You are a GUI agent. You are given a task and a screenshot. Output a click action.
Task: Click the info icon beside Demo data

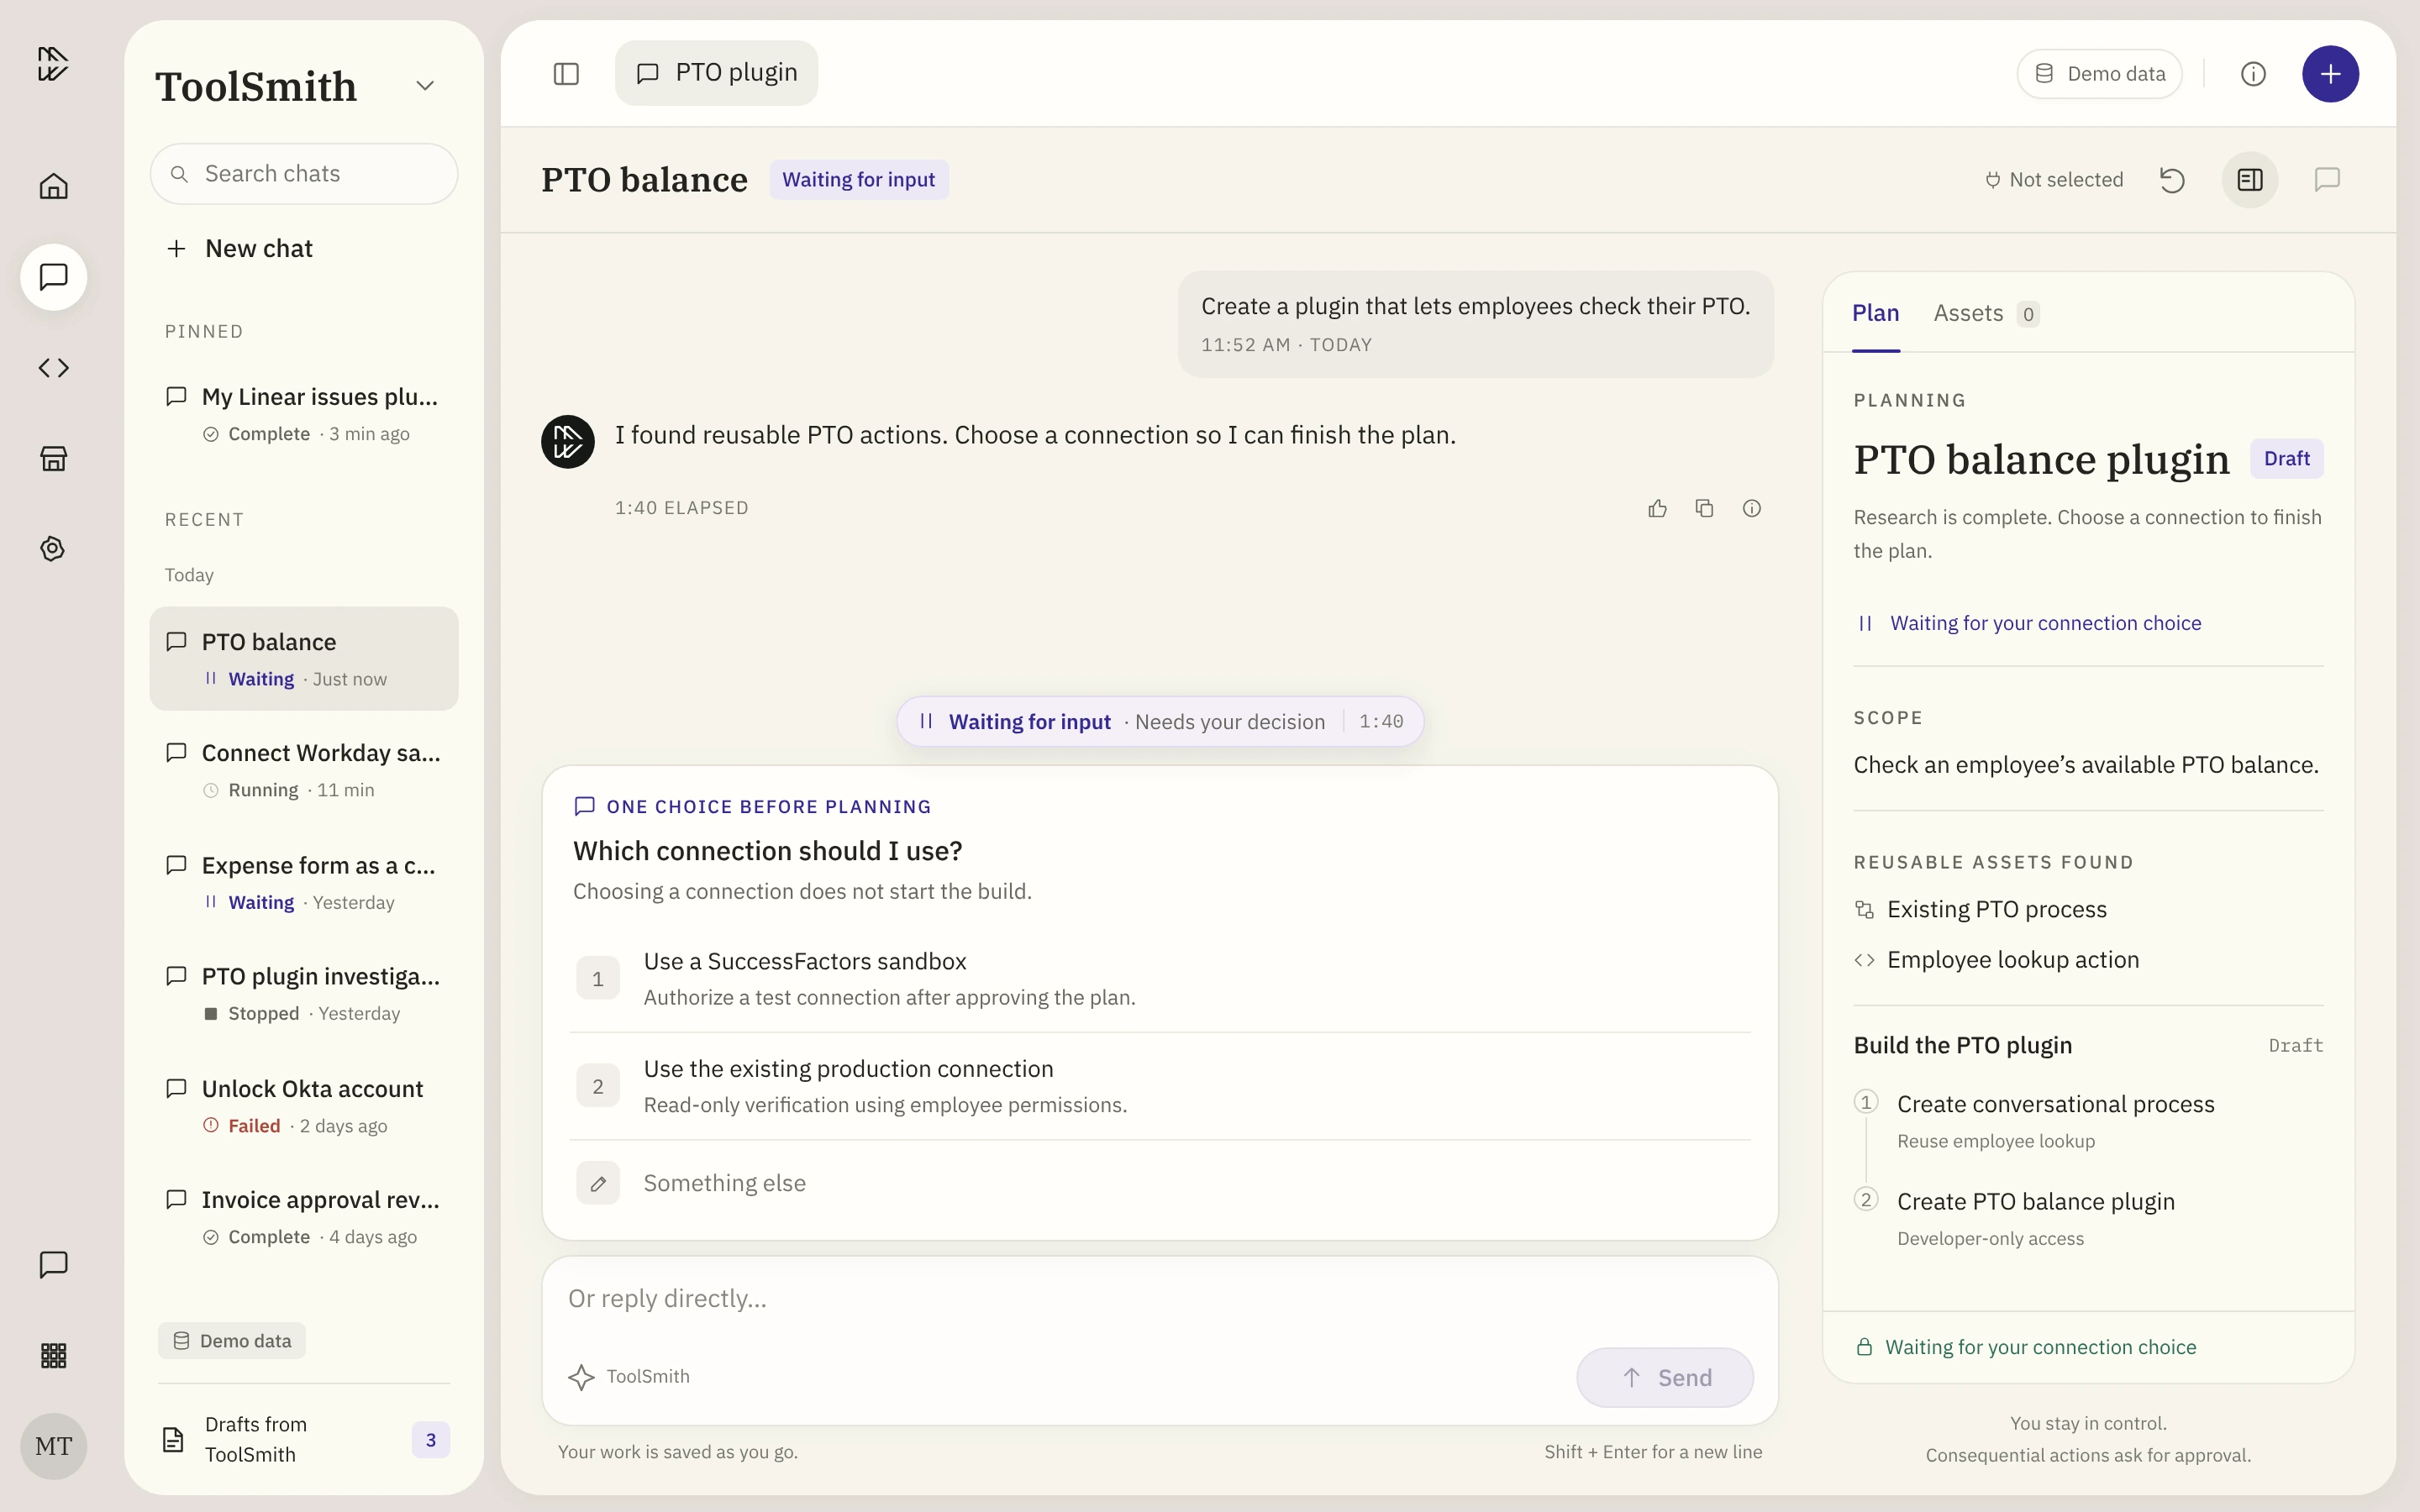tap(2253, 73)
